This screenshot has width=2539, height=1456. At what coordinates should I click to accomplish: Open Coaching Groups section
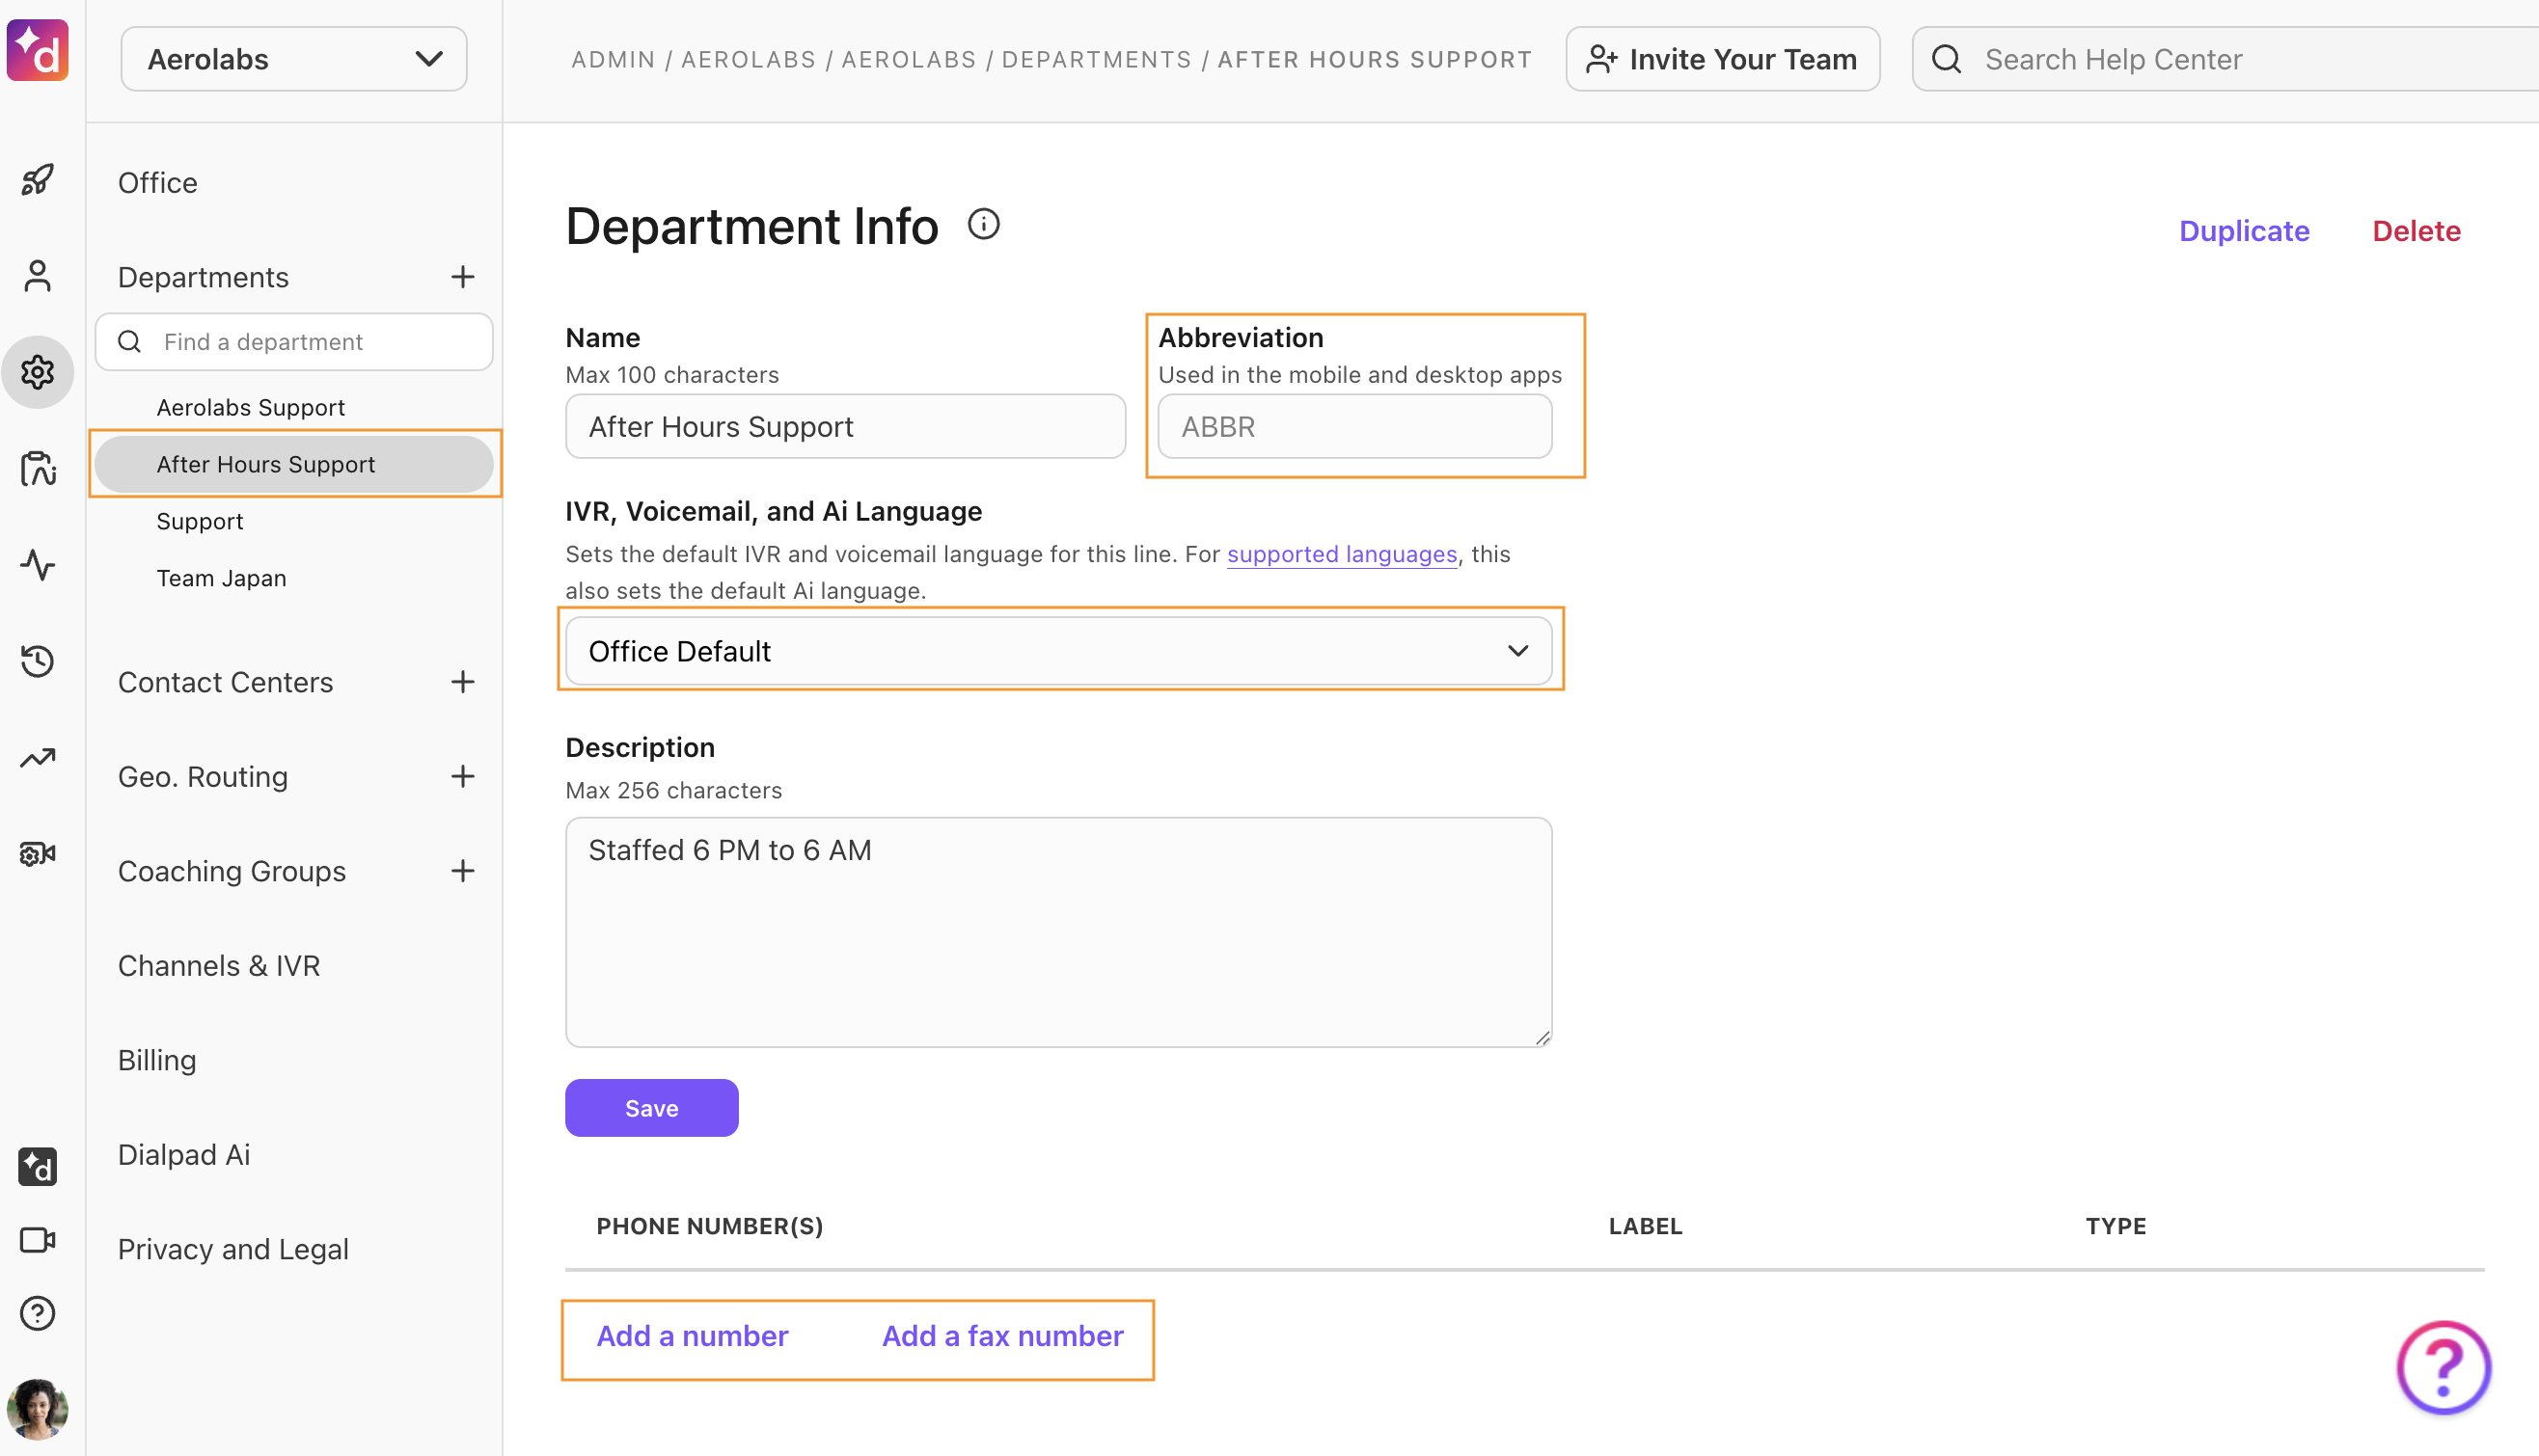coord(232,871)
